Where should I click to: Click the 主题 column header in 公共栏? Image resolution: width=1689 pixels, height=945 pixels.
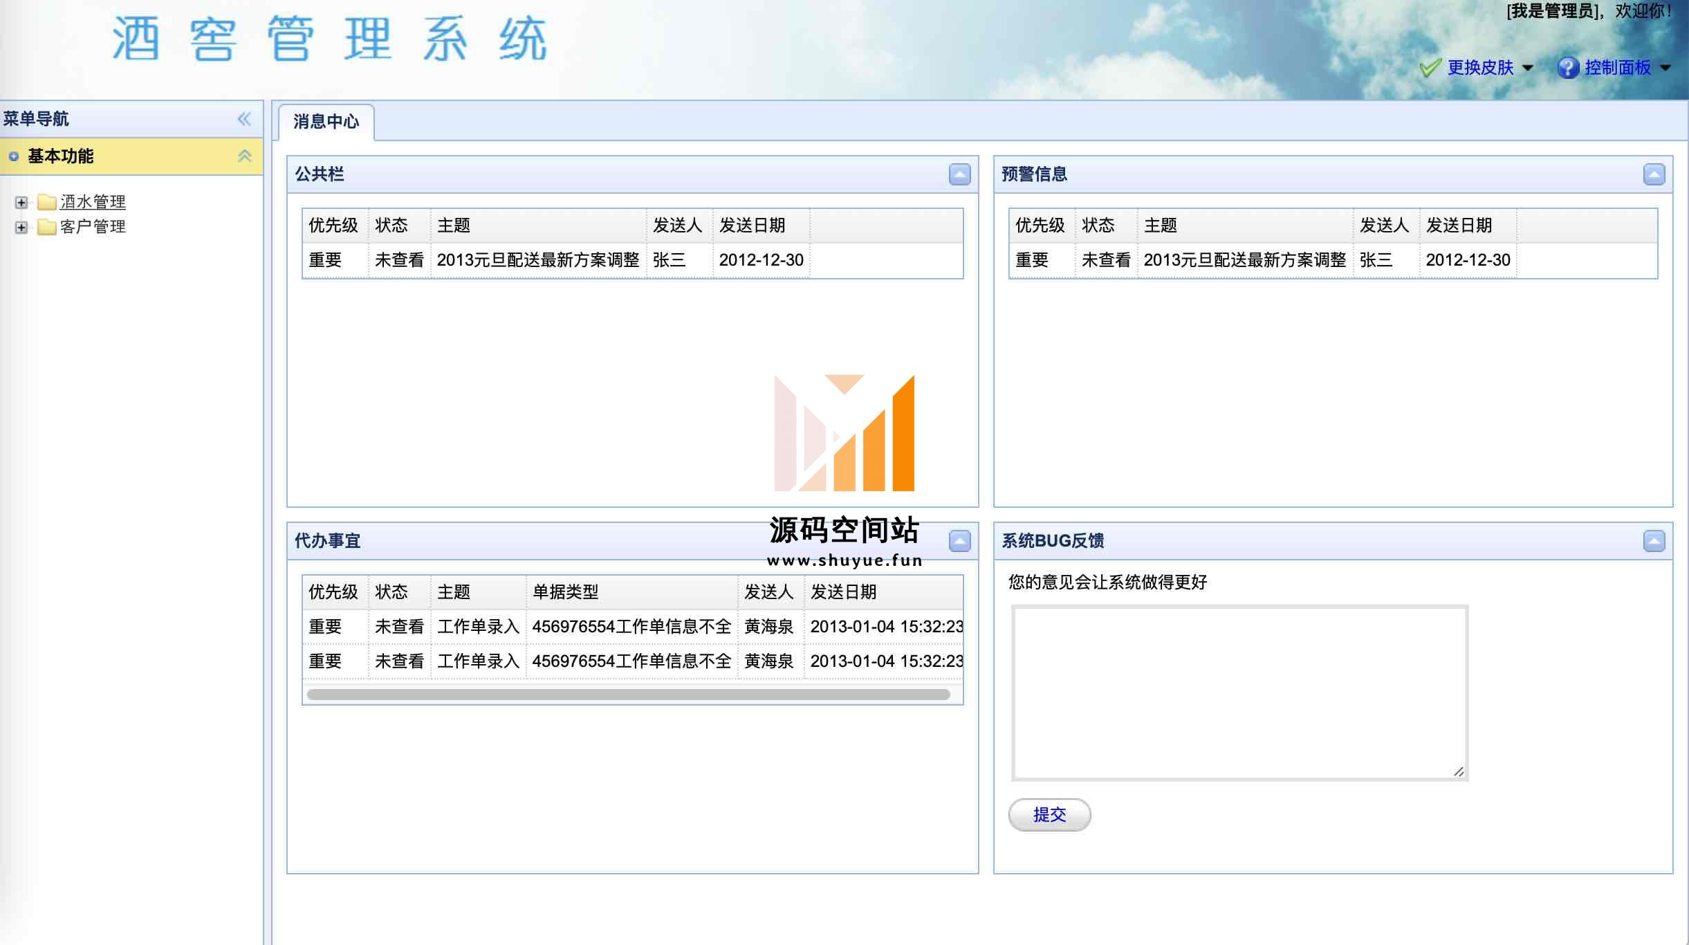coord(539,226)
